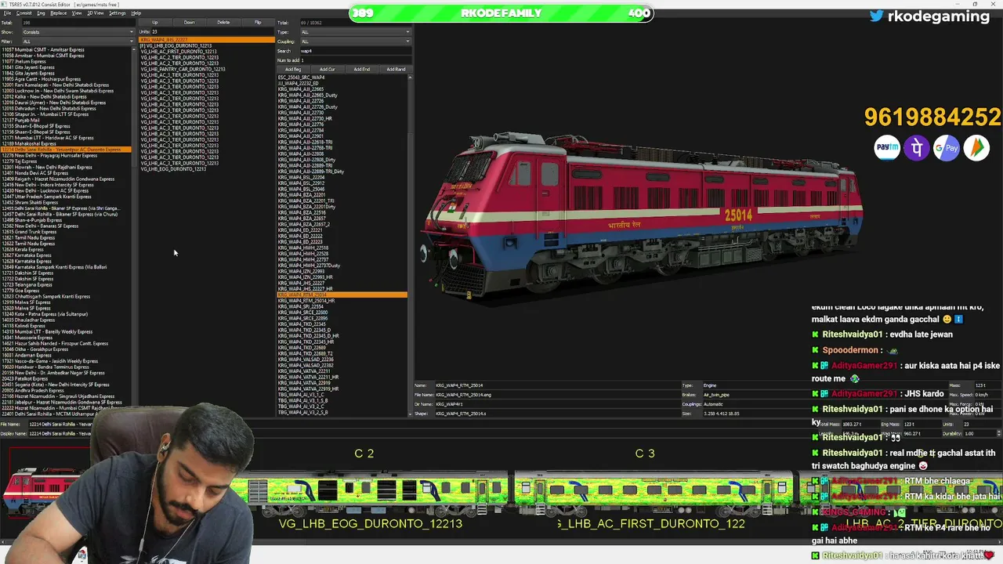Click the WAP4 25014 locomotive 3D preview
The height and width of the screenshot is (564, 1003).
click(643, 215)
